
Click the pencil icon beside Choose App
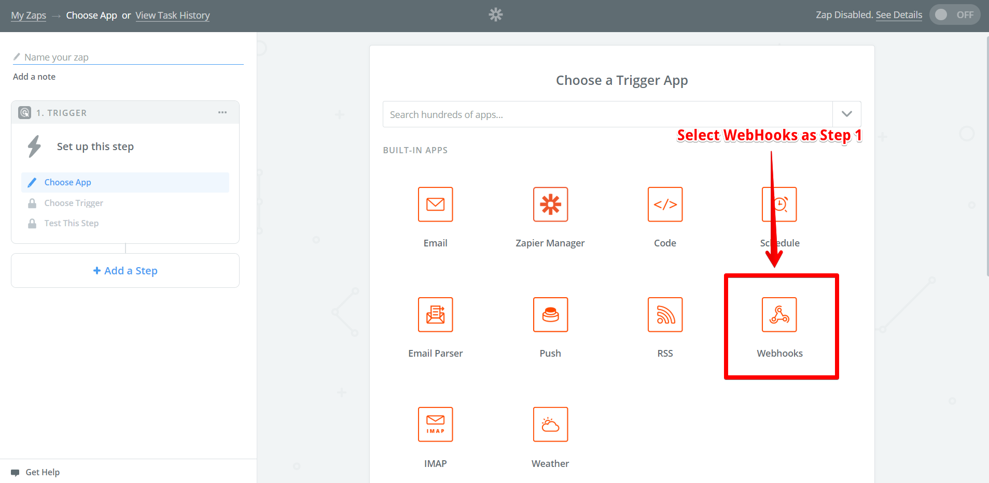[x=32, y=182]
